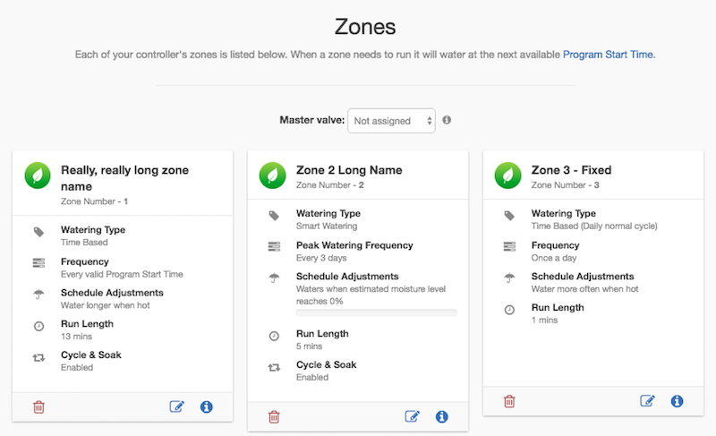Follow the Program Start Time link
This screenshot has width=716, height=436.
608,55
